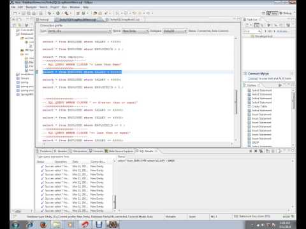Click the Find field in Task List
This screenshot has width=306, height=229.
252,31
